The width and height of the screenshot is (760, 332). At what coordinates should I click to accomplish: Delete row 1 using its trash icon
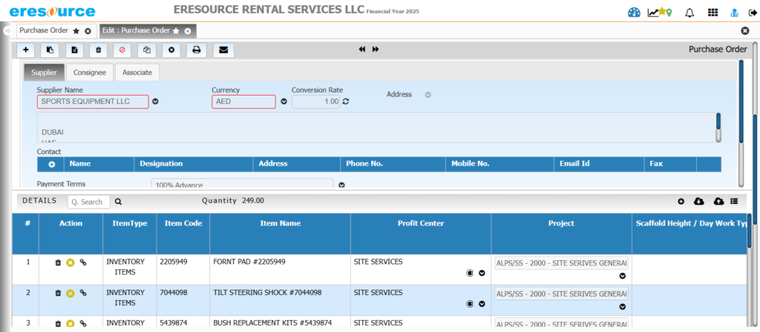coord(58,262)
